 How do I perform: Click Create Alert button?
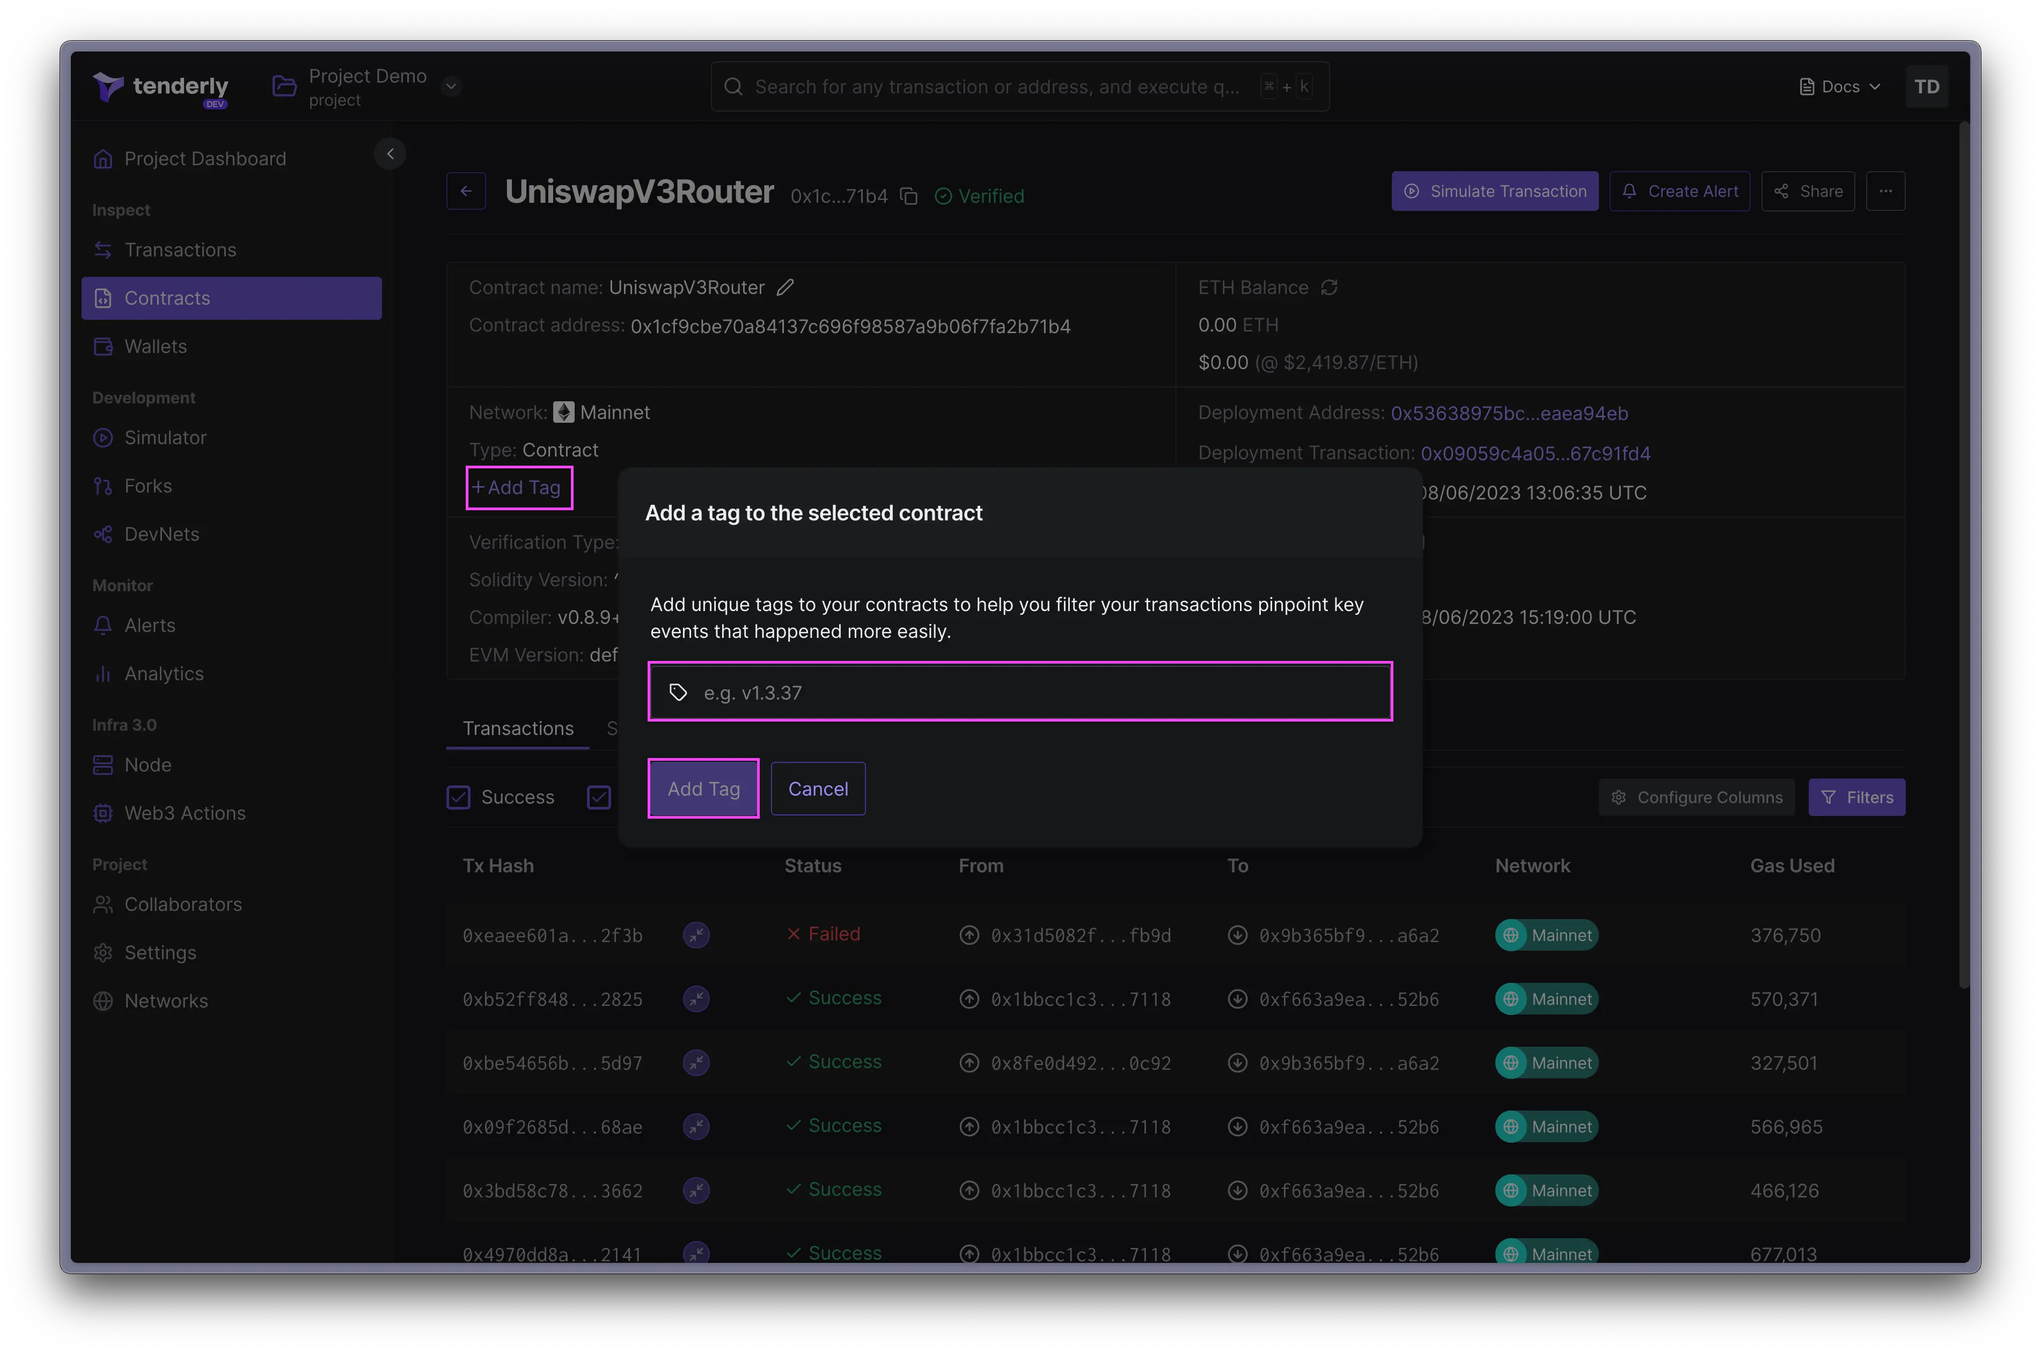(x=1679, y=190)
